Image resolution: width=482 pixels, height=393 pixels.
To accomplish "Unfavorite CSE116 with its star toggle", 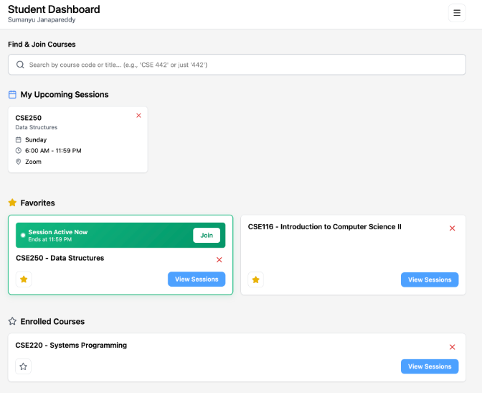I will coord(256,279).
